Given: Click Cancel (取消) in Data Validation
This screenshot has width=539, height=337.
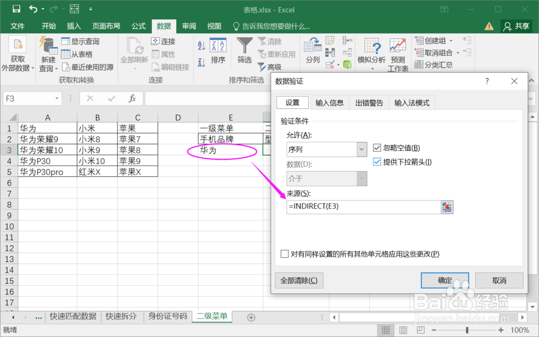Looking at the screenshot, I should click(499, 280).
